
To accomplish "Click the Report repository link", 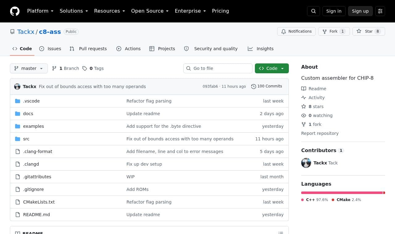I will 320,133.
